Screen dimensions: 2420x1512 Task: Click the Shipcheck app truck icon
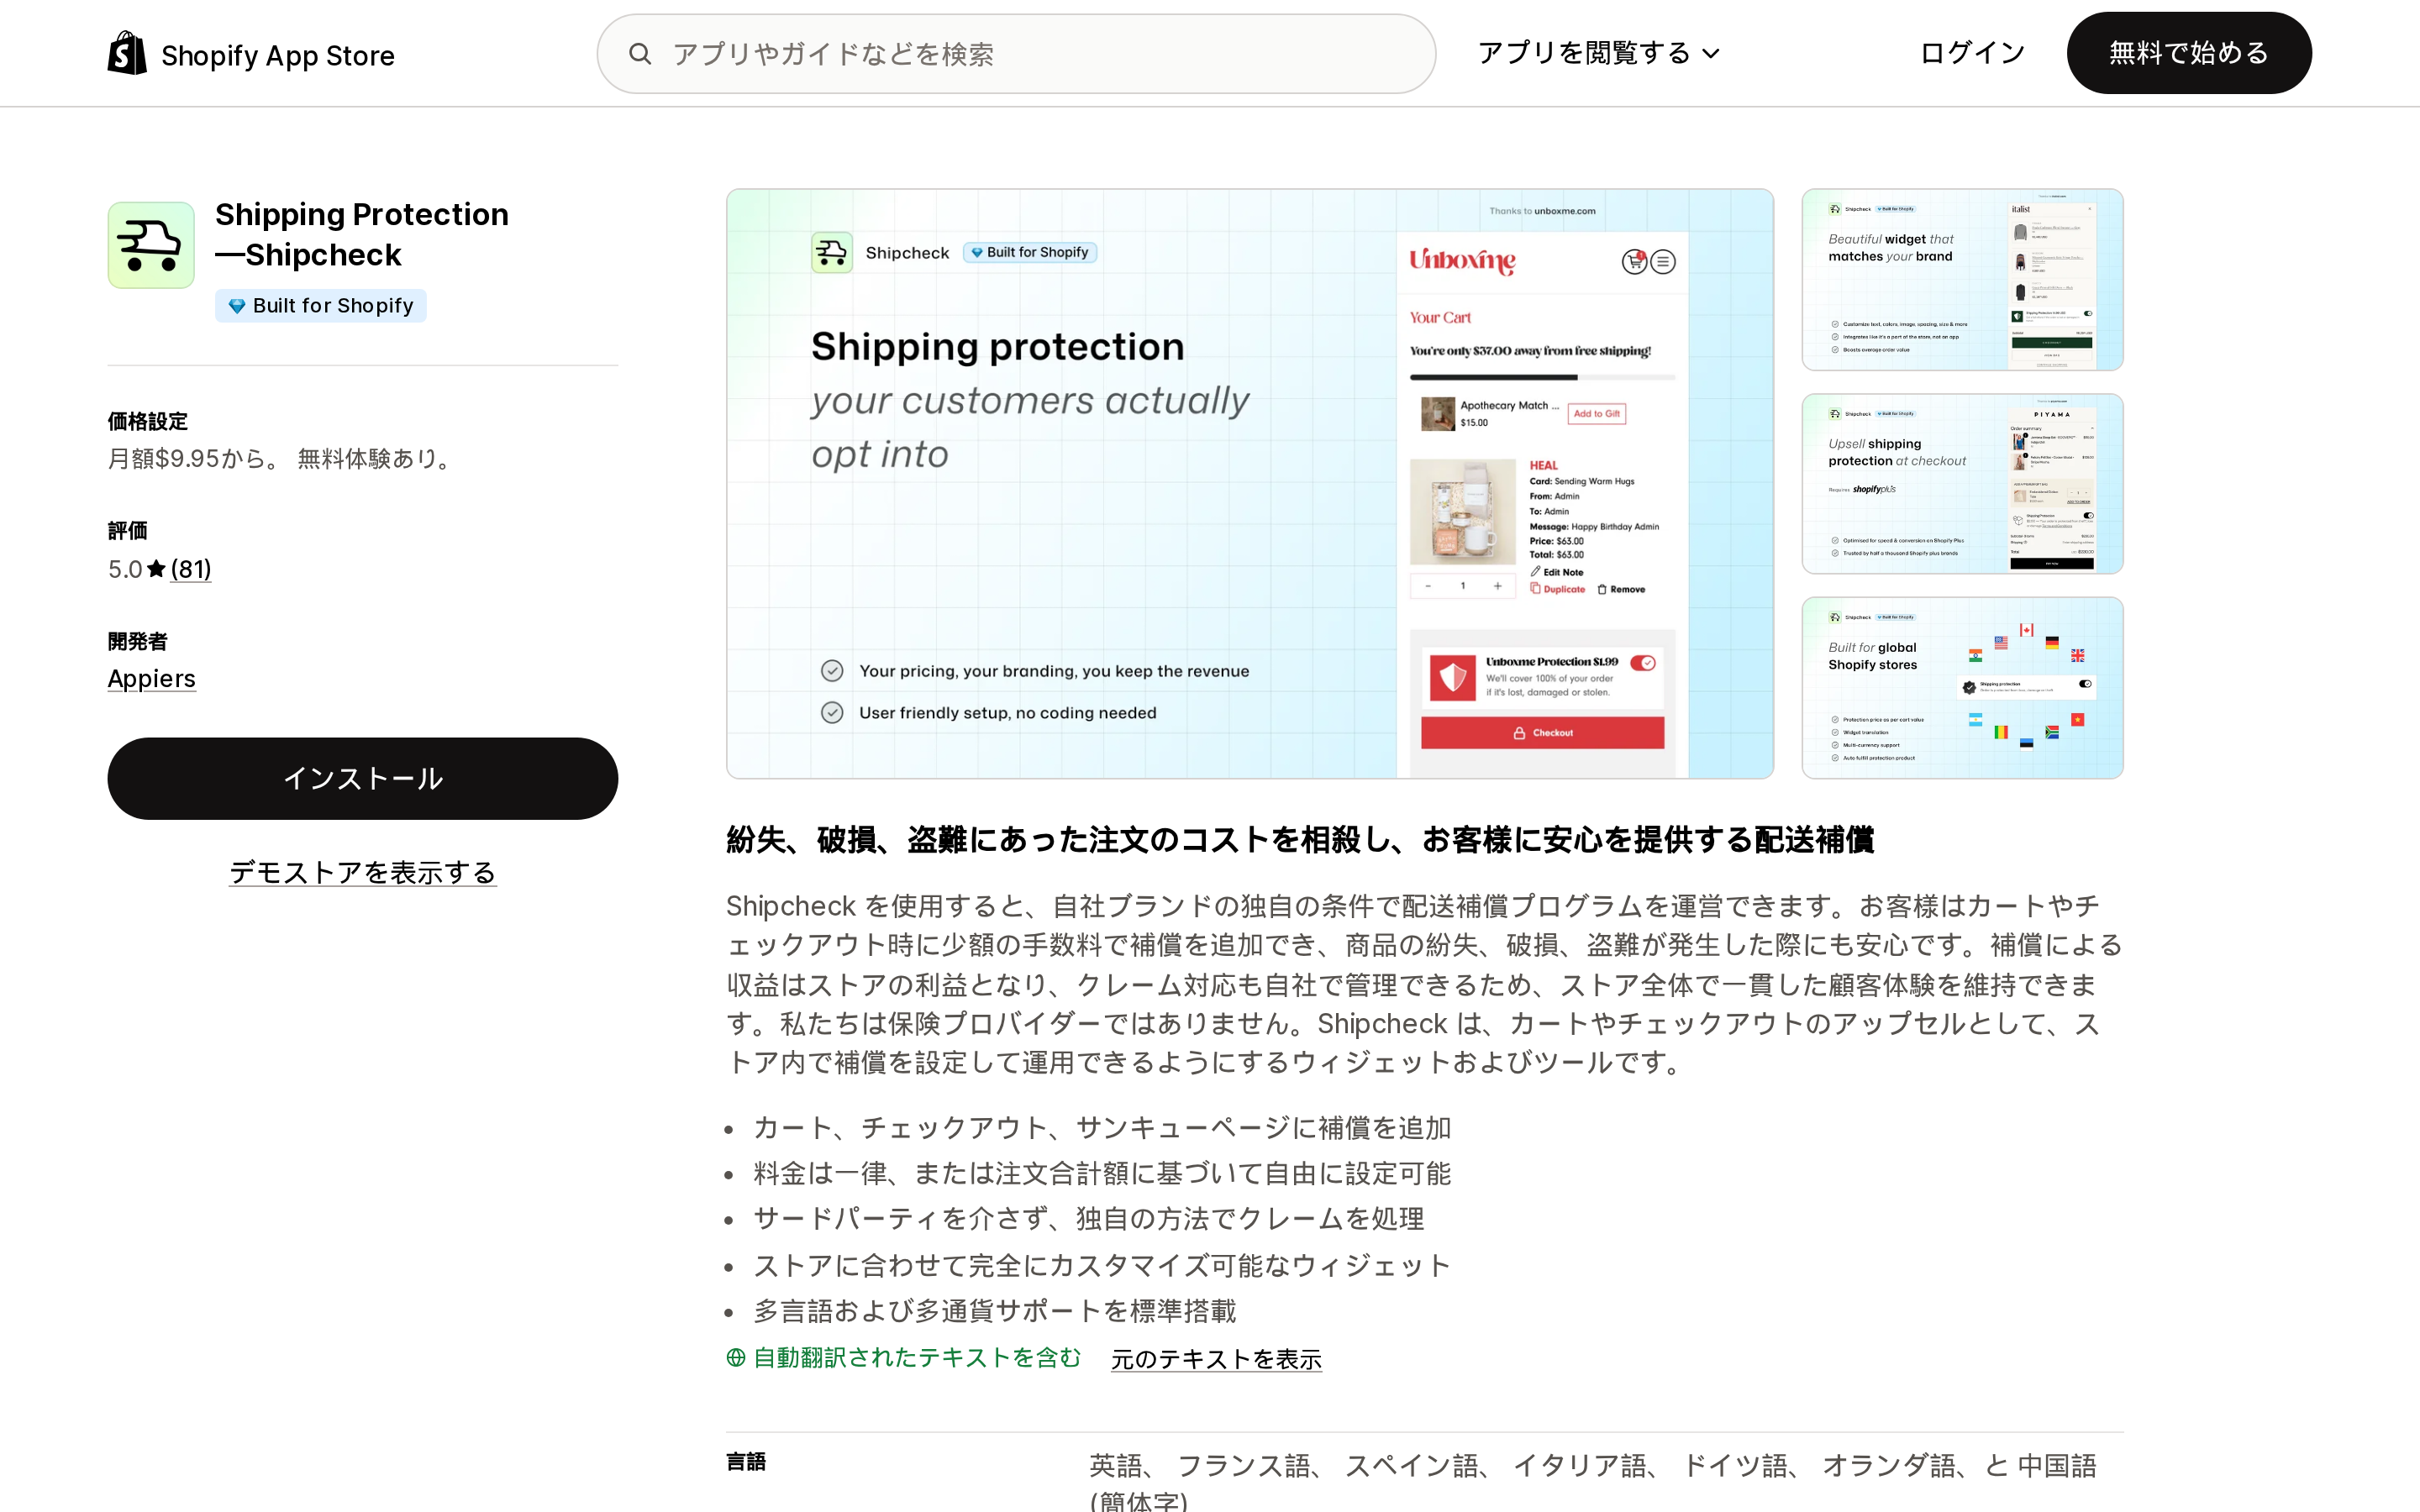pyautogui.click(x=151, y=245)
